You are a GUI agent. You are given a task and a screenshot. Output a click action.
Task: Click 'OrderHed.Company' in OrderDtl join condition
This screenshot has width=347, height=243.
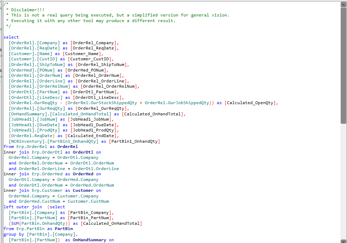[x=78, y=180]
